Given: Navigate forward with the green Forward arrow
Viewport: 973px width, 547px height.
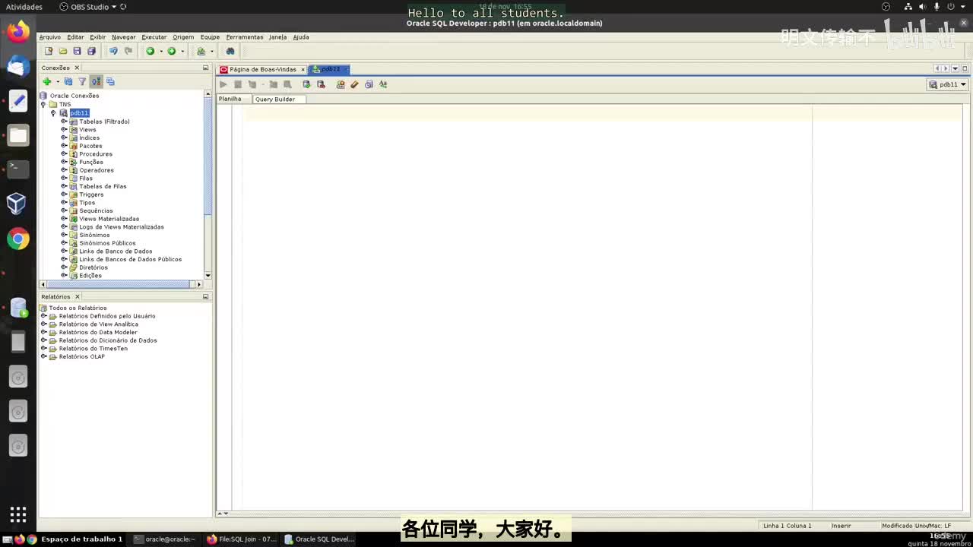Looking at the screenshot, I should pyautogui.click(x=171, y=51).
